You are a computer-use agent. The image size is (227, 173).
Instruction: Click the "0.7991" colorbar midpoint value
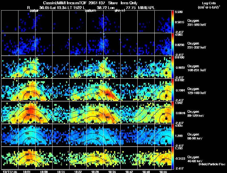click(x=180, y=90)
